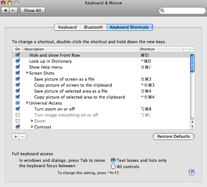The image size is (207, 187).
Task: Select Copy picture of screen to the clipboard
Action: coord(73,85)
